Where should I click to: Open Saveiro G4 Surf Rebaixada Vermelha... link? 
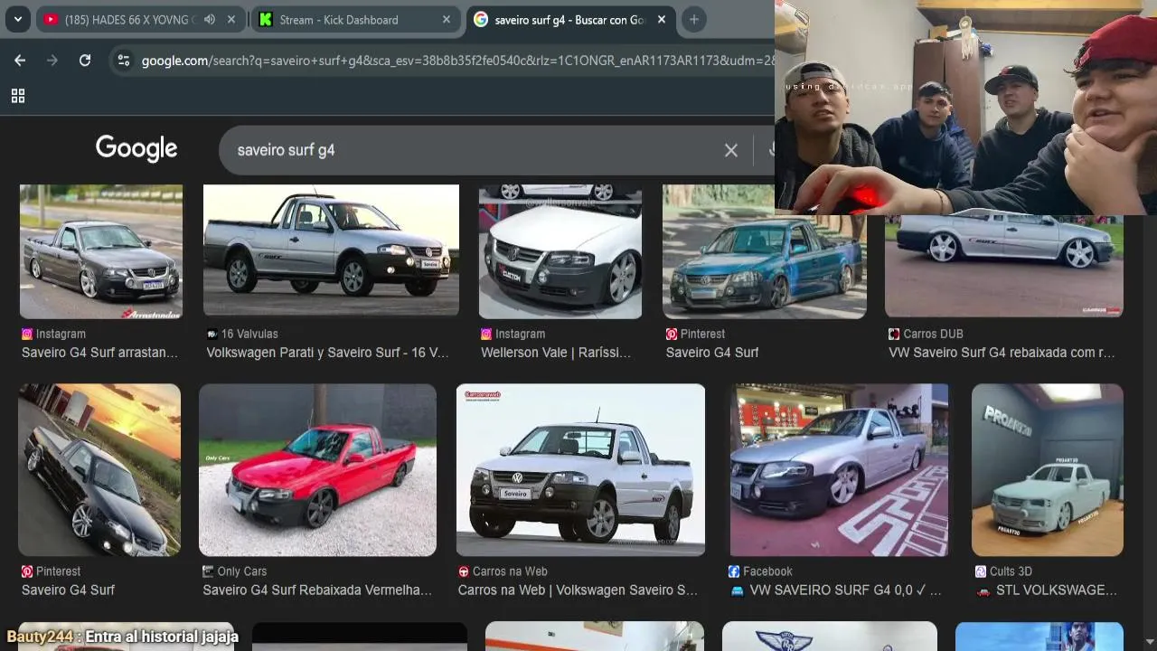pyautogui.click(x=317, y=590)
